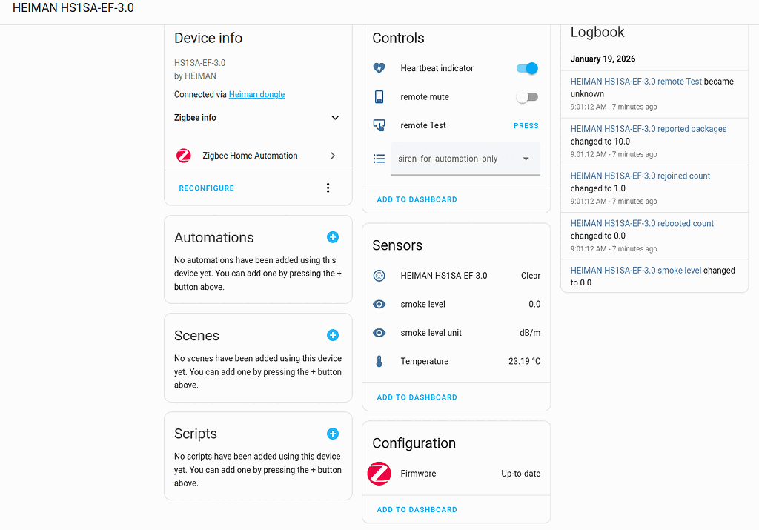759x530 pixels.
Task: Add Controls to dashboard
Action: click(417, 199)
